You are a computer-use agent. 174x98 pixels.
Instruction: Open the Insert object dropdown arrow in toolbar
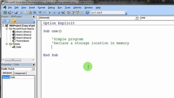13,13
